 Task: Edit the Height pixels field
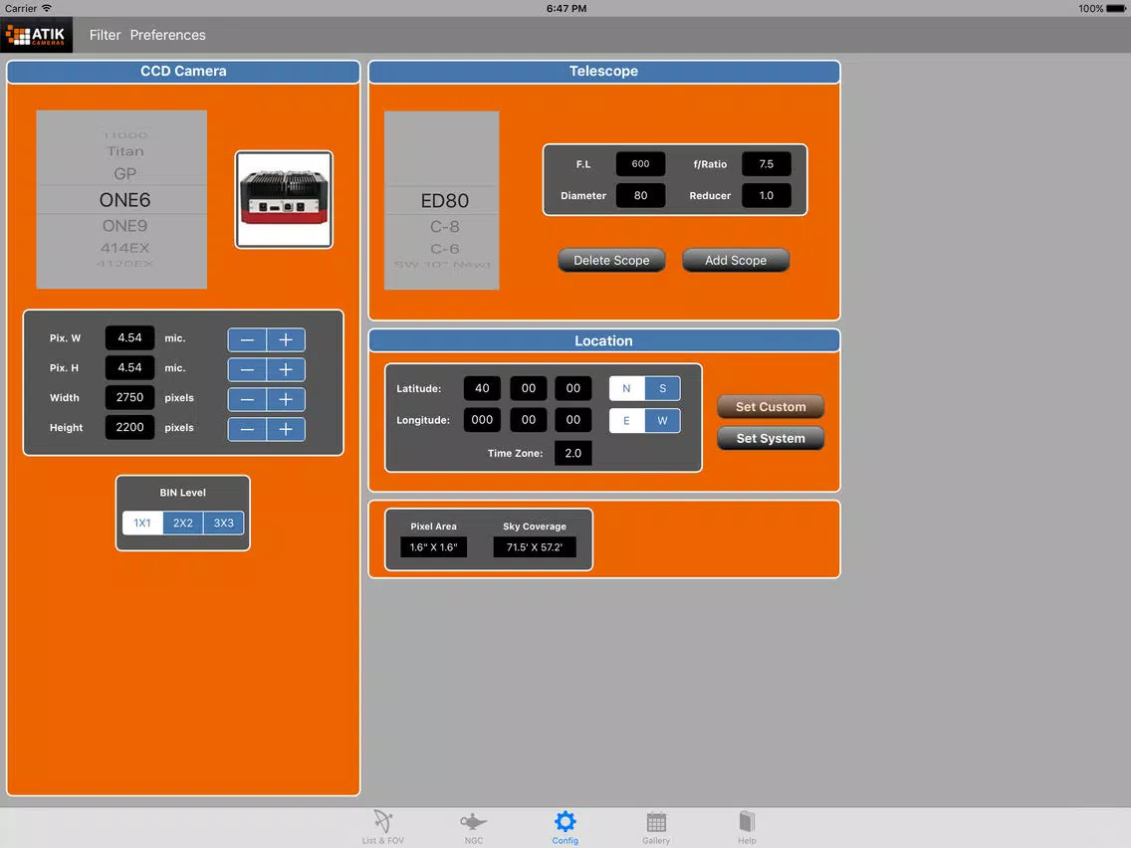[x=129, y=427]
